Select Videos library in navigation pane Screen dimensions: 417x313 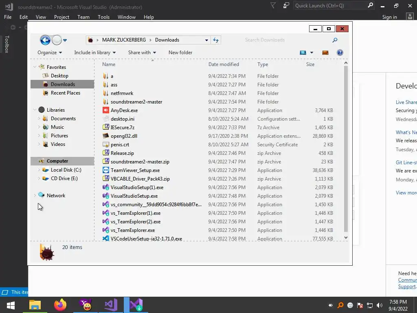click(x=58, y=144)
